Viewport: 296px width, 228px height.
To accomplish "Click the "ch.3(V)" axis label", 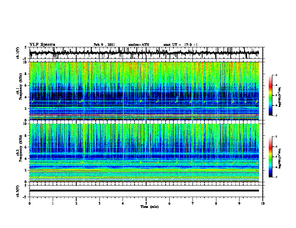I will click(x=18, y=191).
